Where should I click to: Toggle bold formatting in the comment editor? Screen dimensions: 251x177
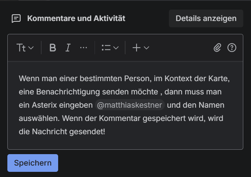click(53, 48)
